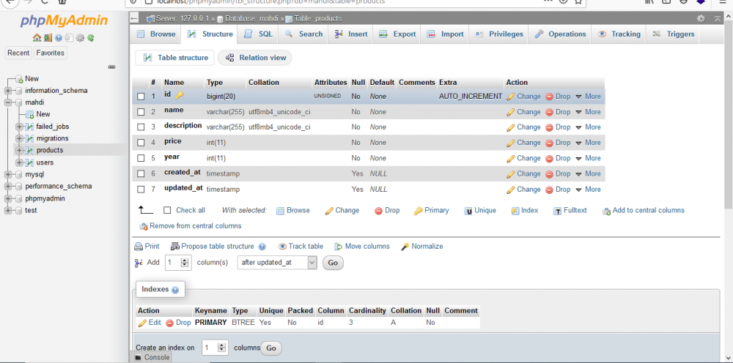Screen dimensions: 733x363
Task: Tick the checkbox for id column
Action: [141, 97]
